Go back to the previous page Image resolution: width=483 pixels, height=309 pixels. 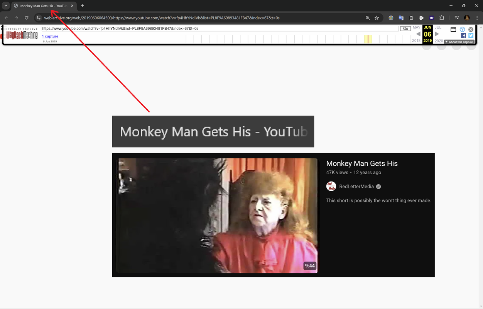point(6,18)
